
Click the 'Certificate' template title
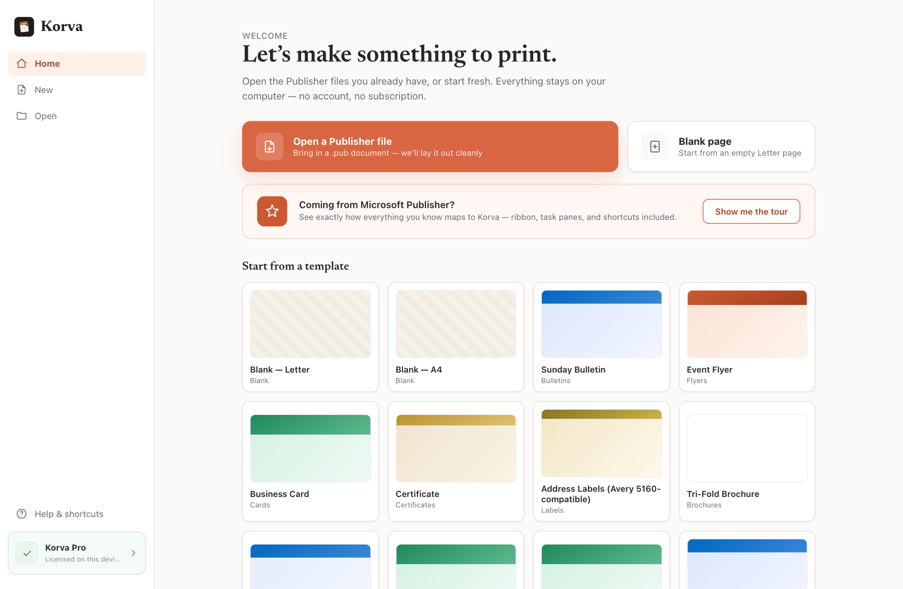(417, 494)
